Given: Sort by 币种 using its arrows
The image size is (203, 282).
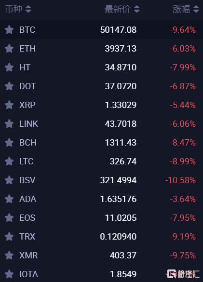Looking at the screenshot, I should coord(28,9).
